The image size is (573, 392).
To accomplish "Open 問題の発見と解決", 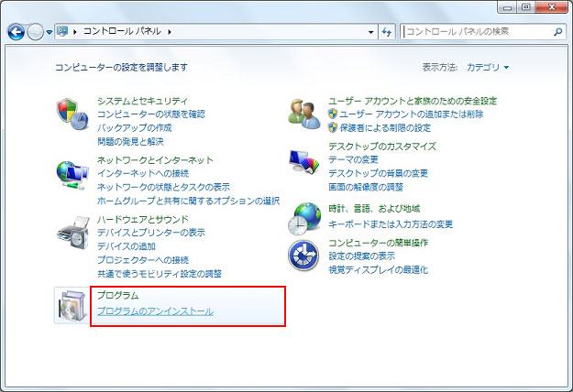I will point(130,141).
